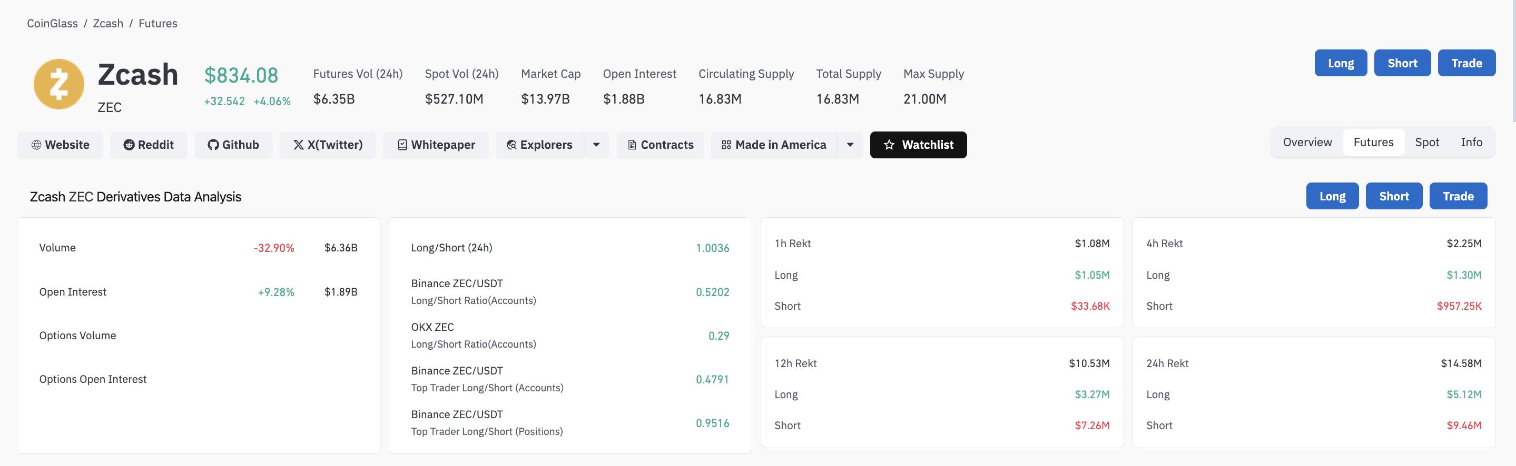Viewport: 1516px width, 466px height.
Task: Open the X(Twitter) link button
Action: pyautogui.click(x=328, y=145)
